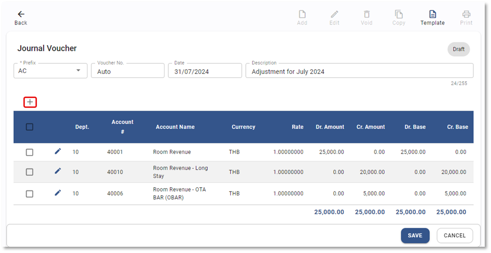This screenshot has width=491, height=253.
Task: Click the Draft status badge
Action: click(x=458, y=49)
